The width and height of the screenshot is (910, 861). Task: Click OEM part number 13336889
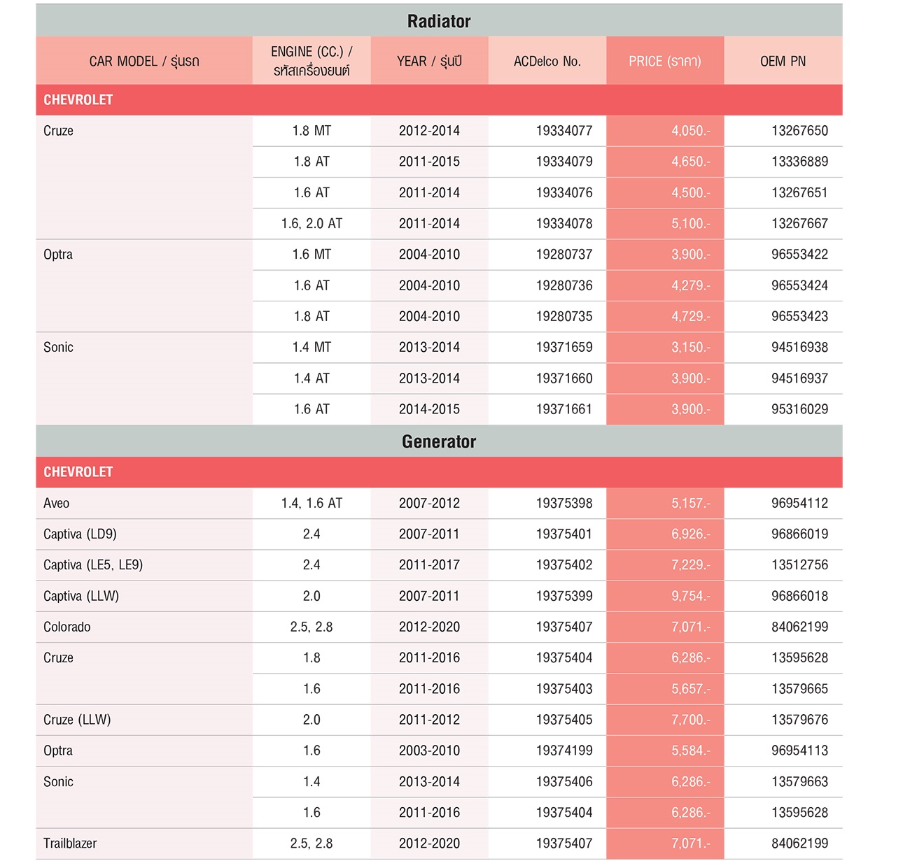[x=799, y=162]
